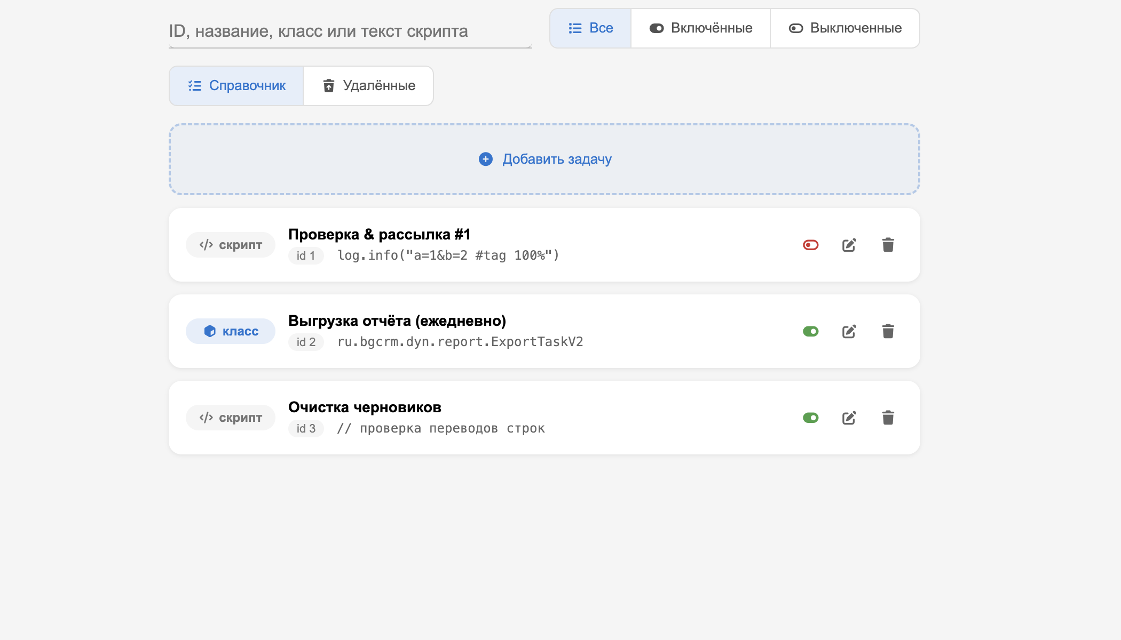
Task: Turn off the 'Очистка черновиков' toggle
Action: (x=811, y=418)
